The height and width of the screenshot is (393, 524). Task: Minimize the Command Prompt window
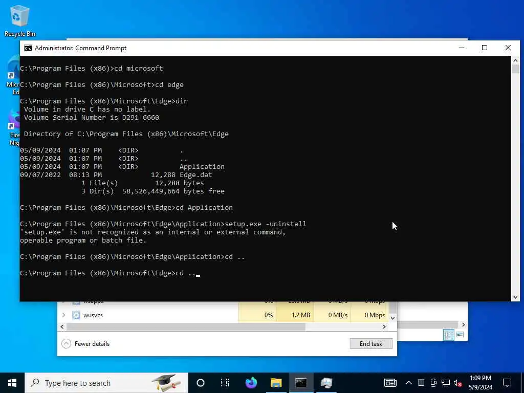click(462, 48)
